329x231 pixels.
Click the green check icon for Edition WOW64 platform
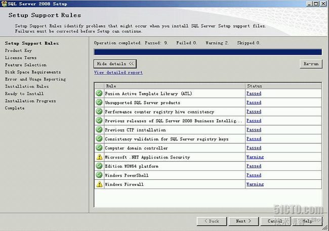tap(99, 166)
